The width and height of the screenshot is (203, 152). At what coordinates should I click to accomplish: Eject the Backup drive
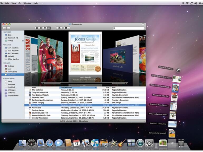point(23,41)
